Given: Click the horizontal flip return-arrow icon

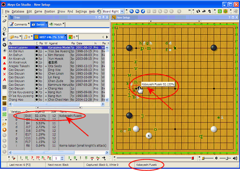Looking at the screenshot, I should point(204,11).
